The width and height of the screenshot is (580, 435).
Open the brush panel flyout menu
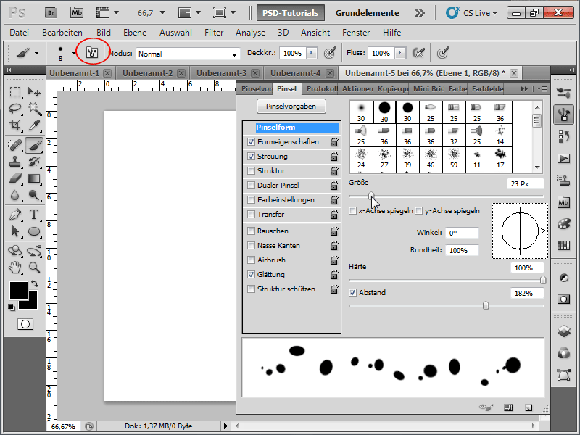point(542,88)
